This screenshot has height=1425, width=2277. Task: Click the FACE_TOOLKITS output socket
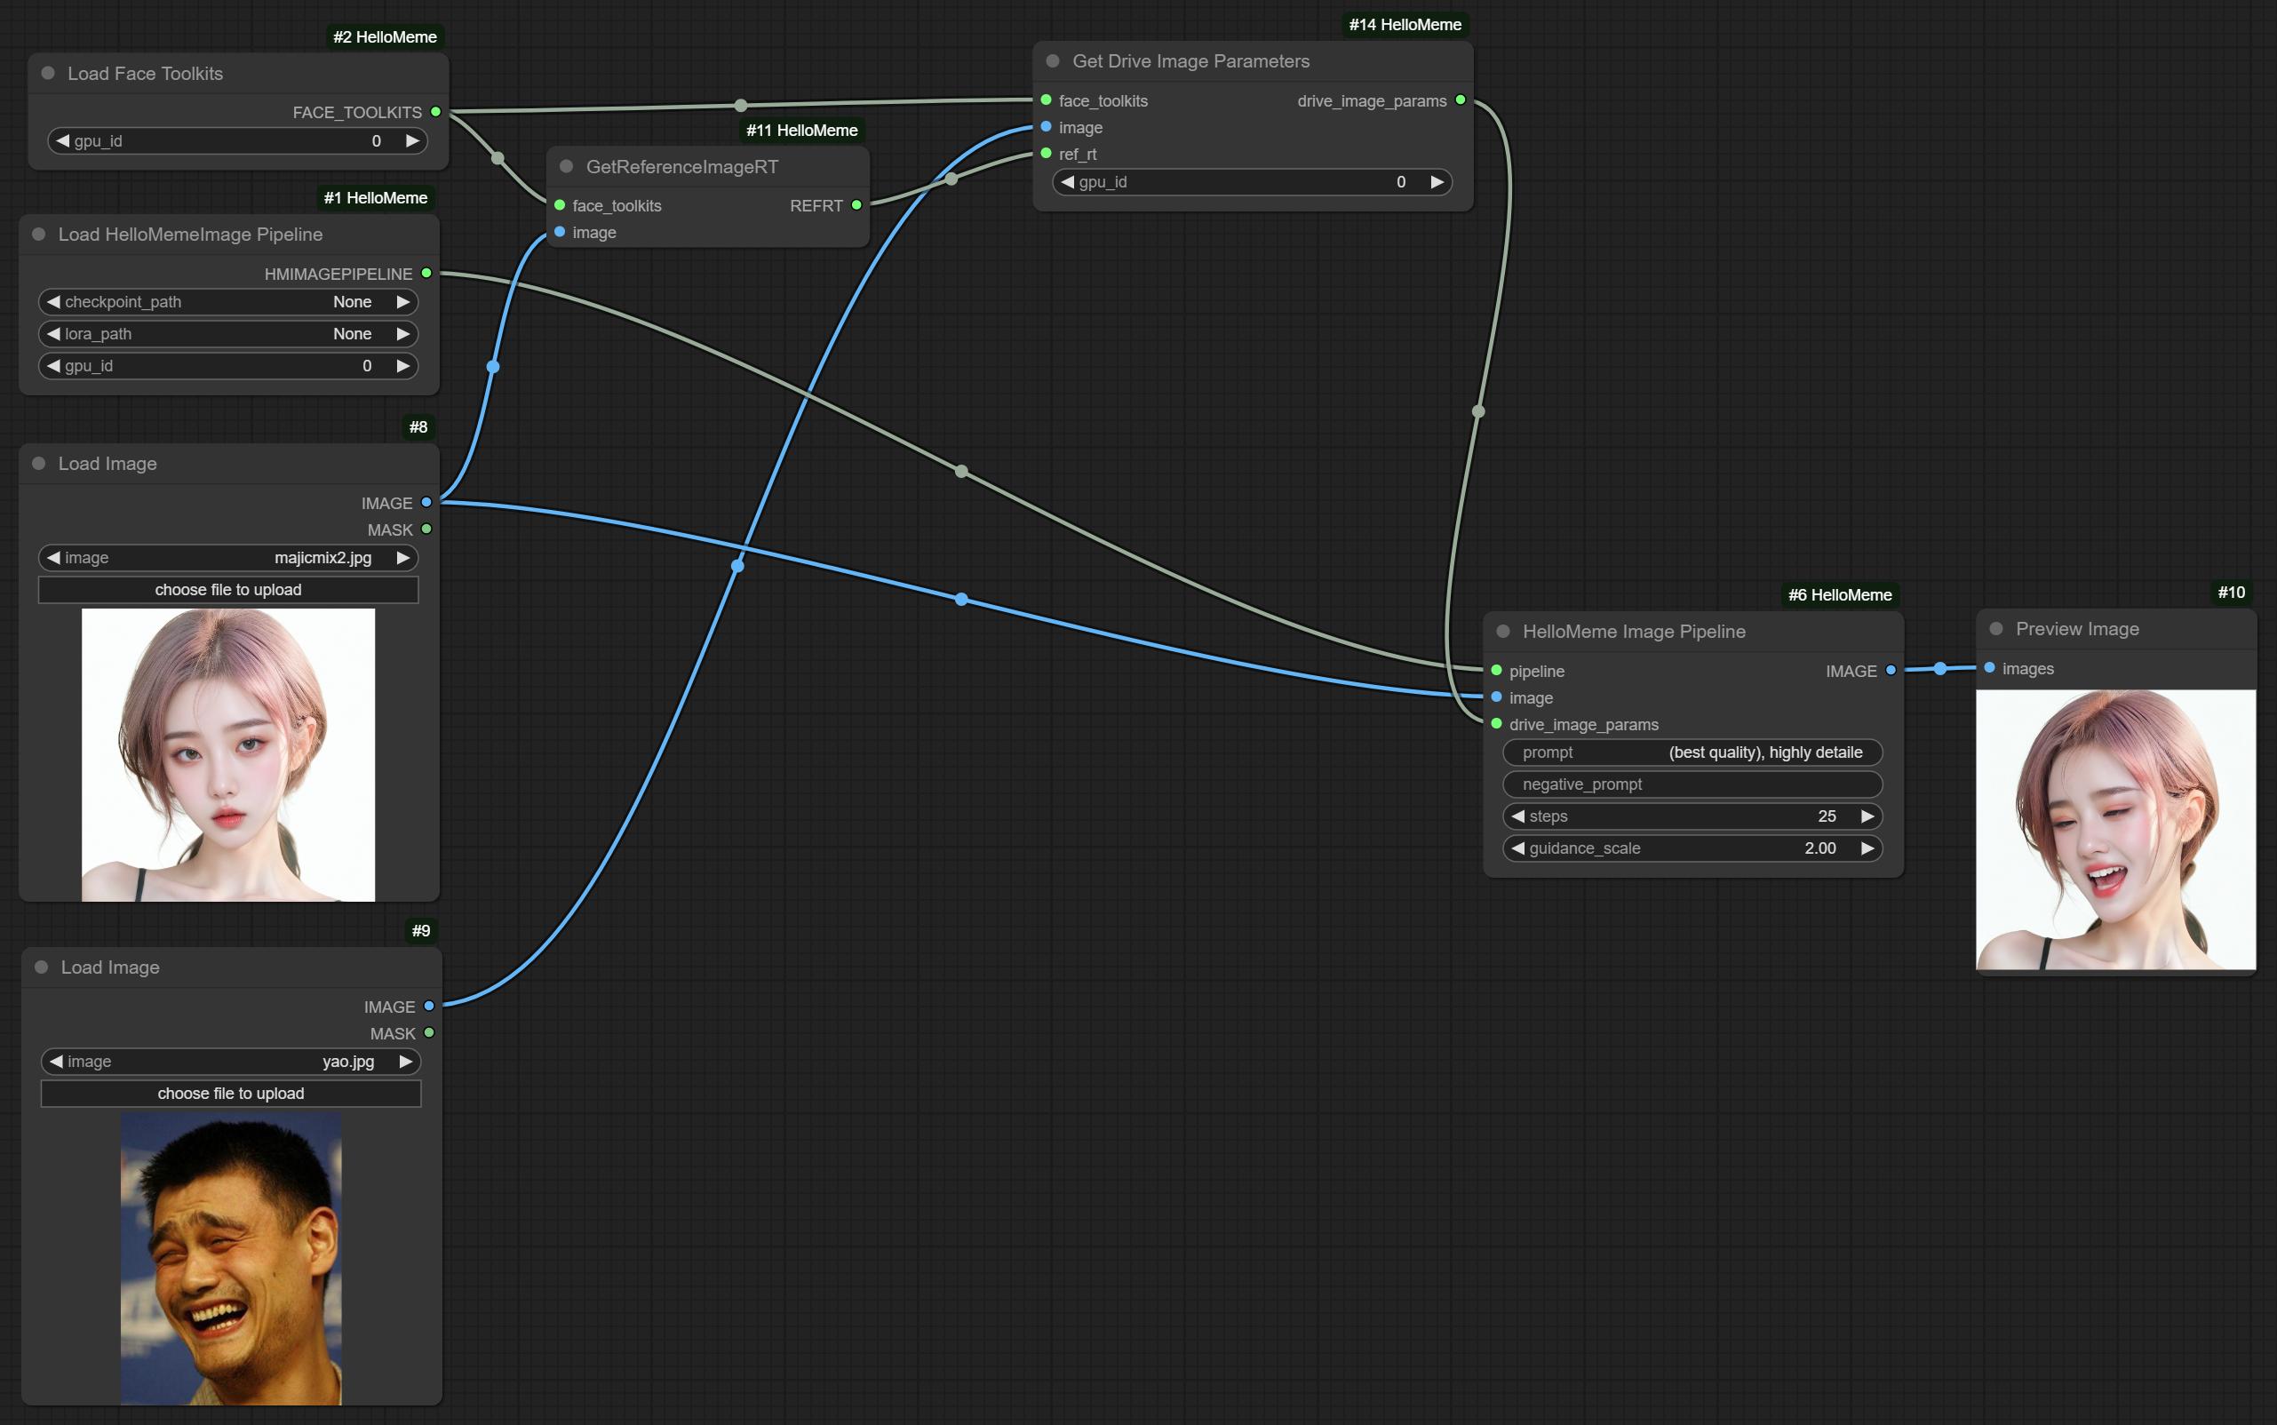tap(435, 112)
